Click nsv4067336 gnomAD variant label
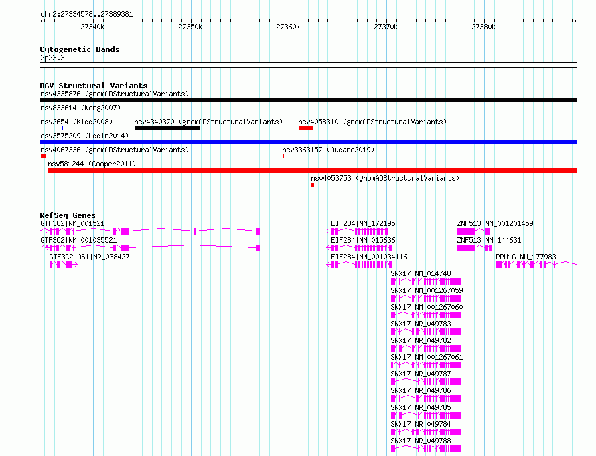The image size is (596, 456). (x=115, y=150)
